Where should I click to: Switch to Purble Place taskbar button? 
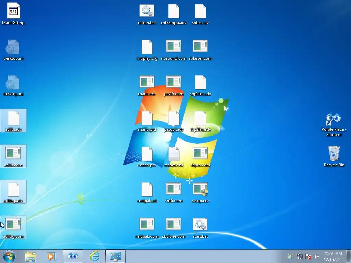click(x=73, y=256)
